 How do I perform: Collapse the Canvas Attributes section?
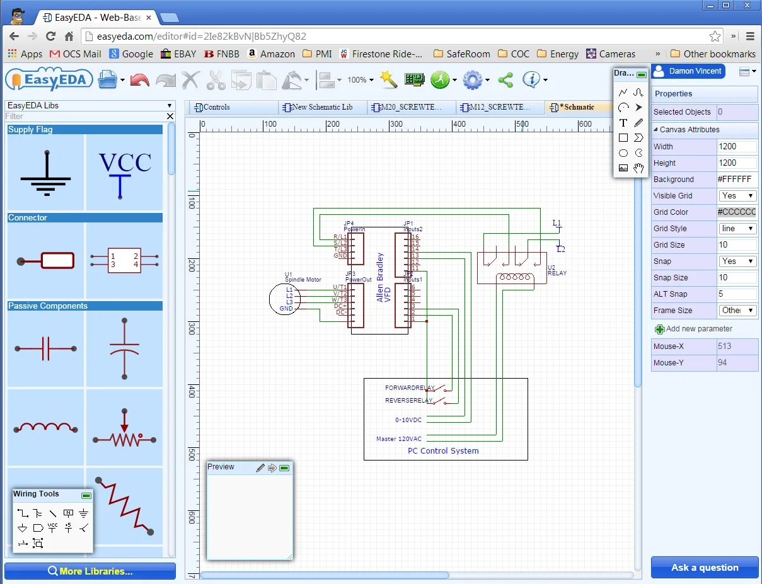(656, 130)
